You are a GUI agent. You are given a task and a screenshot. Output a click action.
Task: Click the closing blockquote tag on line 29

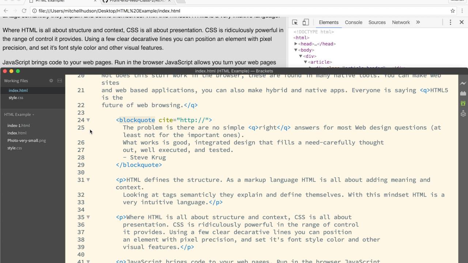pyautogui.click(x=139, y=165)
